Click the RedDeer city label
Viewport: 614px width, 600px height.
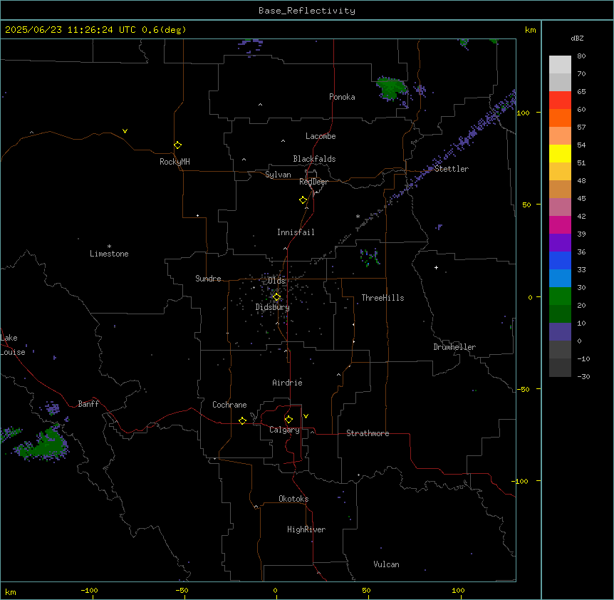313,182
